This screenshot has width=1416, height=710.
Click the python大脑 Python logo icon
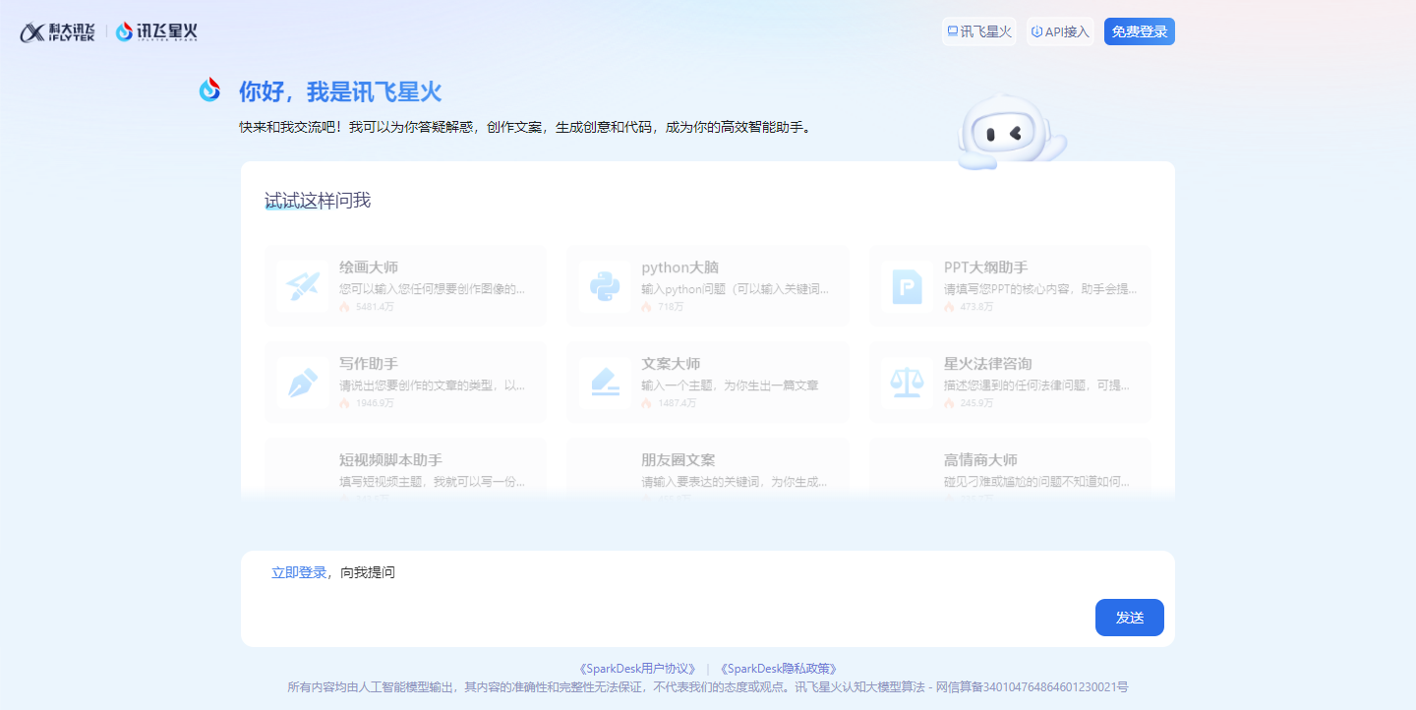[605, 286]
